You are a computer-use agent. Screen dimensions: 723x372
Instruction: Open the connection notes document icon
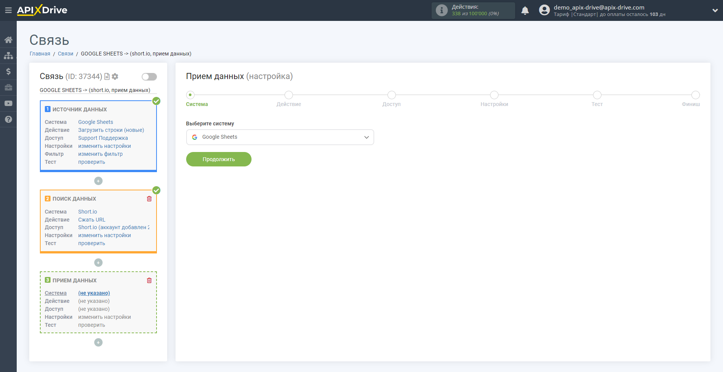pyautogui.click(x=107, y=77)
